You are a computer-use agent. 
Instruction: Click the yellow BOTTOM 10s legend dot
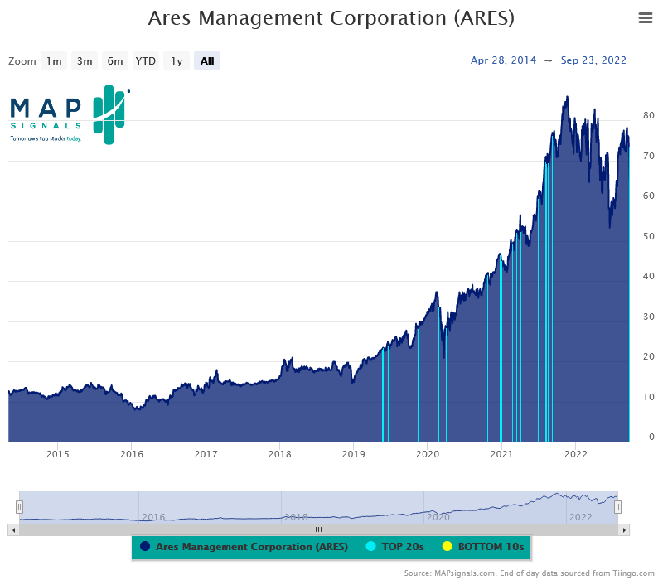[x=447, y=546]
